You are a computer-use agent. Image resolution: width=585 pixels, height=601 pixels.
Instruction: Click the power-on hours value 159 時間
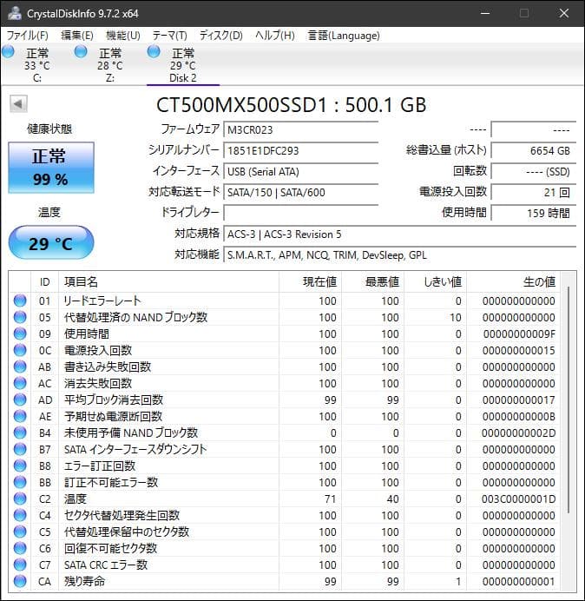click(534, 213)
